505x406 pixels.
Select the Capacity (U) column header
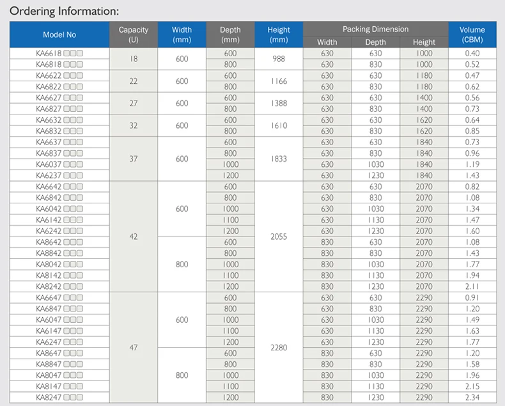click(x=134, y=35)
